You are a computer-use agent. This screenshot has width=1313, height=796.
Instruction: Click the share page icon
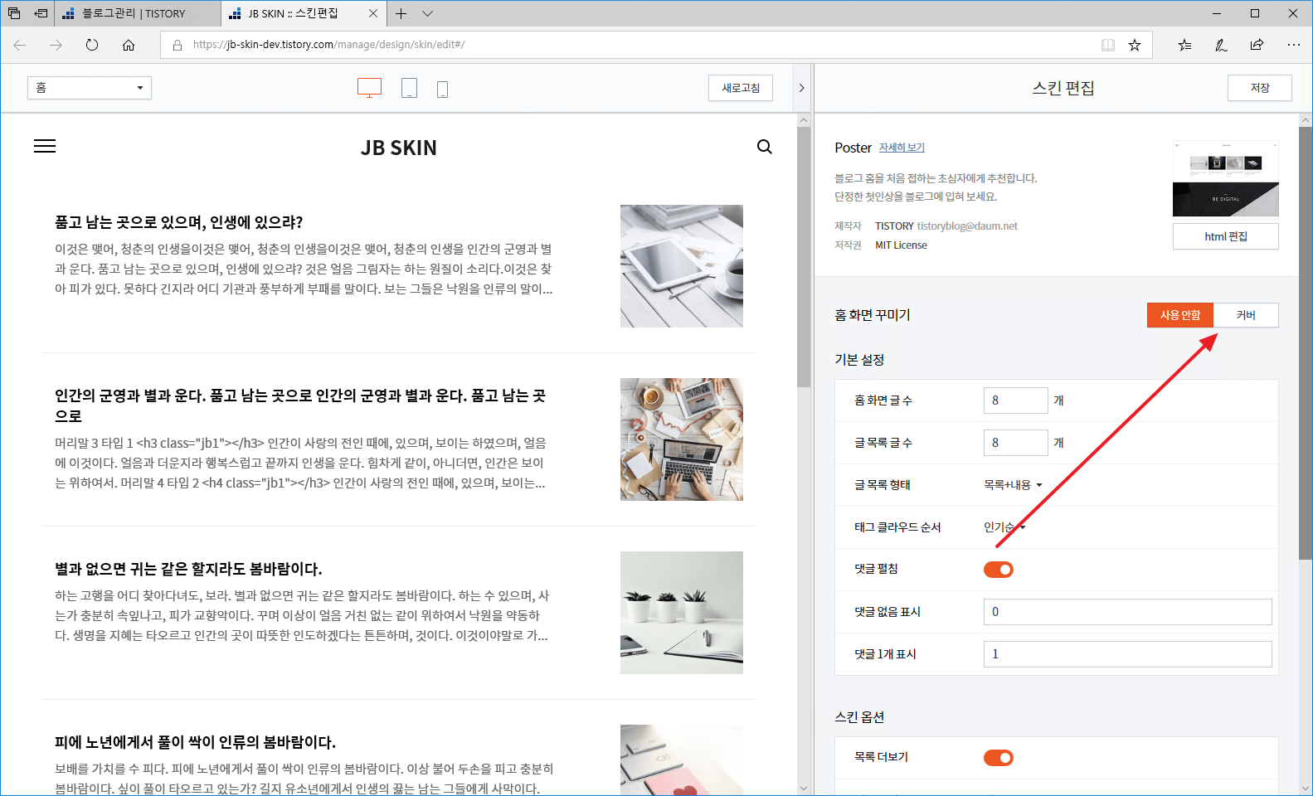(x=1257, y=45)
